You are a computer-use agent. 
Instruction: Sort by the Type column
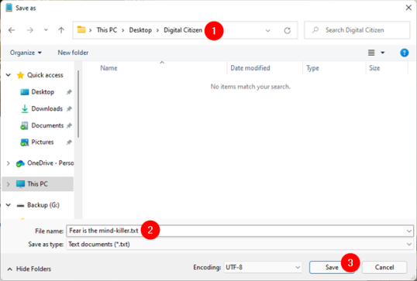(312, 68)
